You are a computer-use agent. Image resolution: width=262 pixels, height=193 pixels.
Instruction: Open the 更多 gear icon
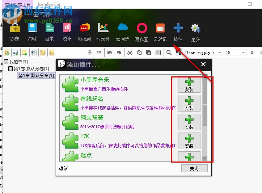pos(196,28)
